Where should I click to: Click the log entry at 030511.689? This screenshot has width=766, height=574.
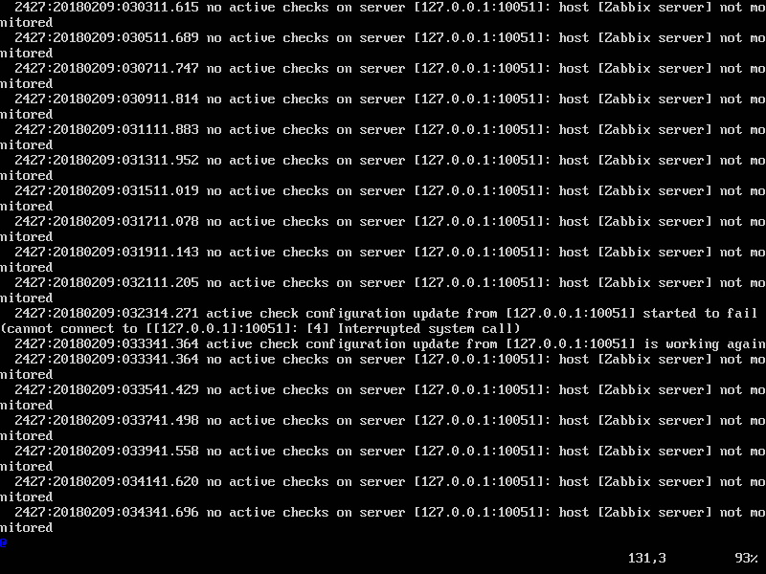pyautogui.click(x=383, y=45)
